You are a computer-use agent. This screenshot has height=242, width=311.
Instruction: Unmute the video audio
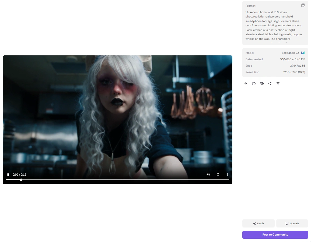[208, 175]
